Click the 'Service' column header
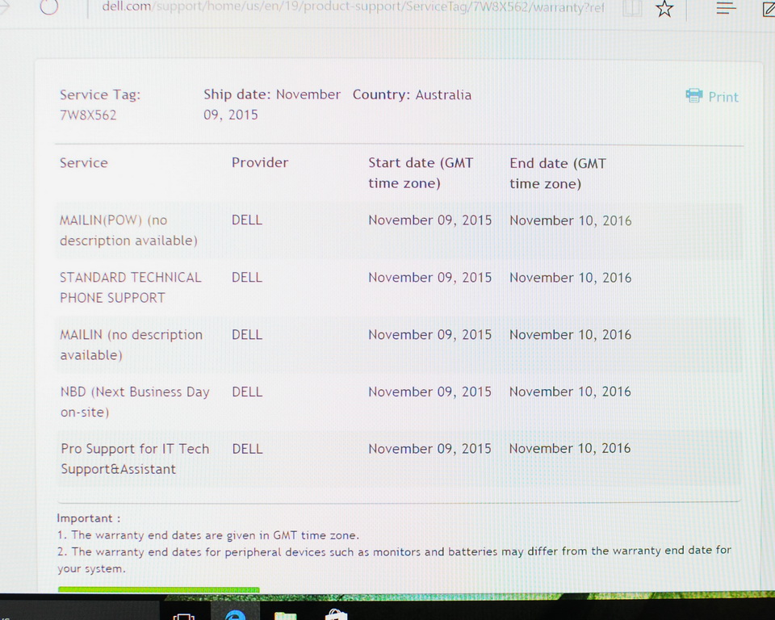Screen dimensions: 775x620 83,162
